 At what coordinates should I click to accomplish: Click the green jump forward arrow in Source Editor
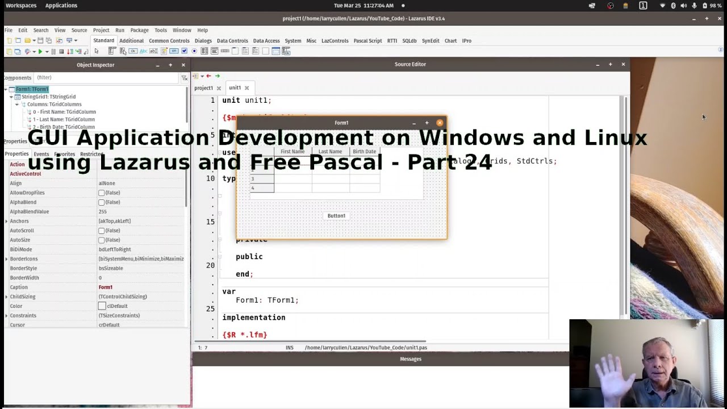[x=217, y=76]
